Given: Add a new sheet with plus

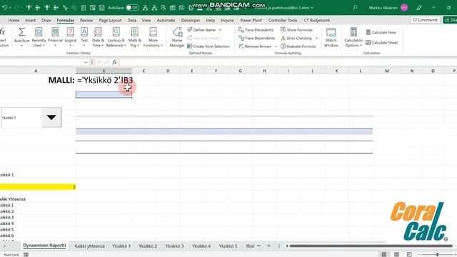Looking at the screenshot, I should (268, 246).
